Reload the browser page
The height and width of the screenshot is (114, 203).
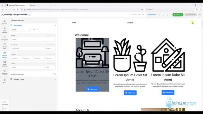click(14, 9)
